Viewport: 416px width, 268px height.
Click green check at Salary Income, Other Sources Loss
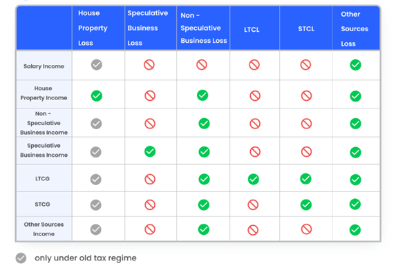click(x=355, y=65)
